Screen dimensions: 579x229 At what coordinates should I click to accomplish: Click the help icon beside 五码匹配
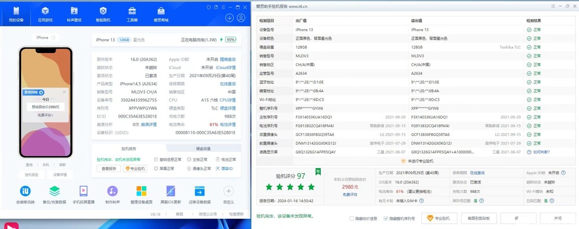tap(551, 201)
